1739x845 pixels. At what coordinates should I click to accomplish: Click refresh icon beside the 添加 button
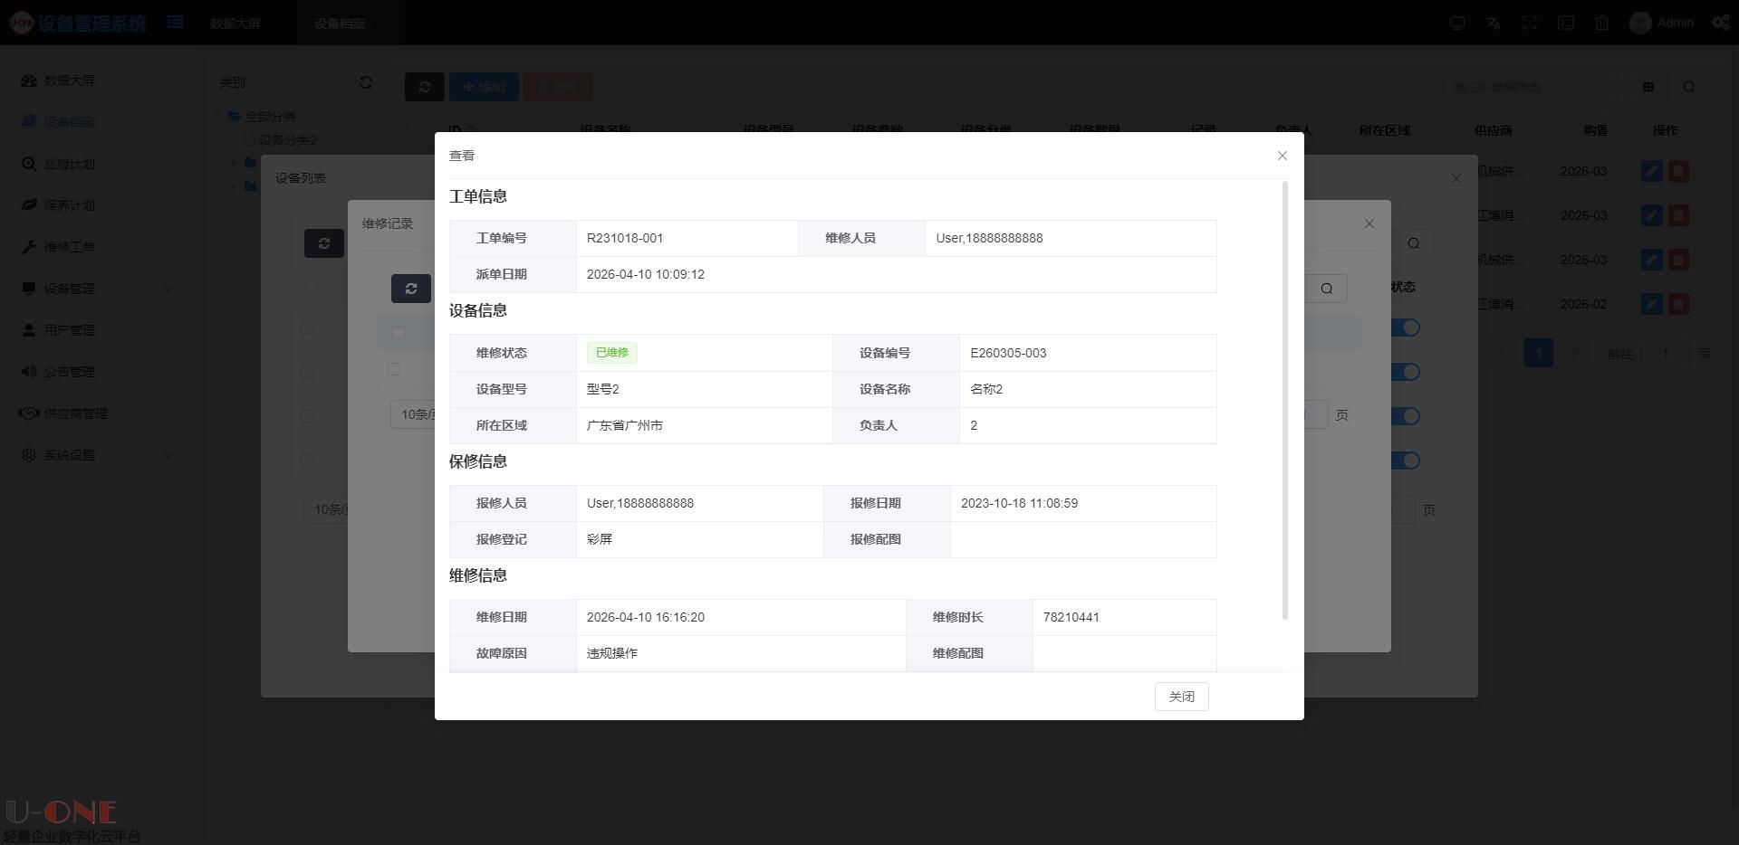coord(424,87)
